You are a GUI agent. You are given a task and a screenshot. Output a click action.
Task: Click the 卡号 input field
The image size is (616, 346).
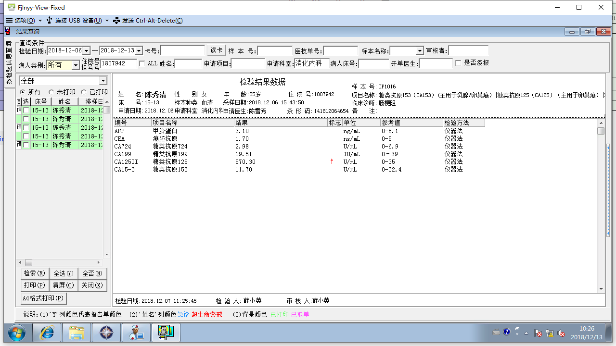pos(182,50)
